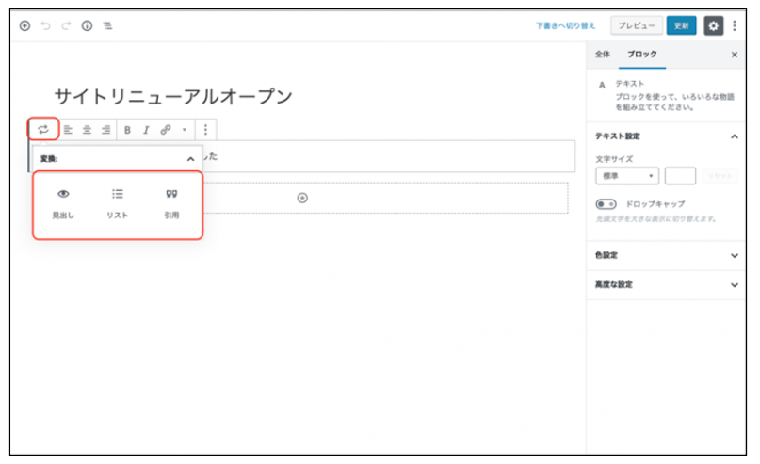Toggle the settings sidebar with gear icon

[x=713, y=26]
